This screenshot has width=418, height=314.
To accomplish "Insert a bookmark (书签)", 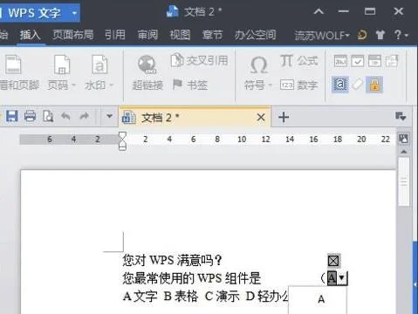I will tap(190, 85).
